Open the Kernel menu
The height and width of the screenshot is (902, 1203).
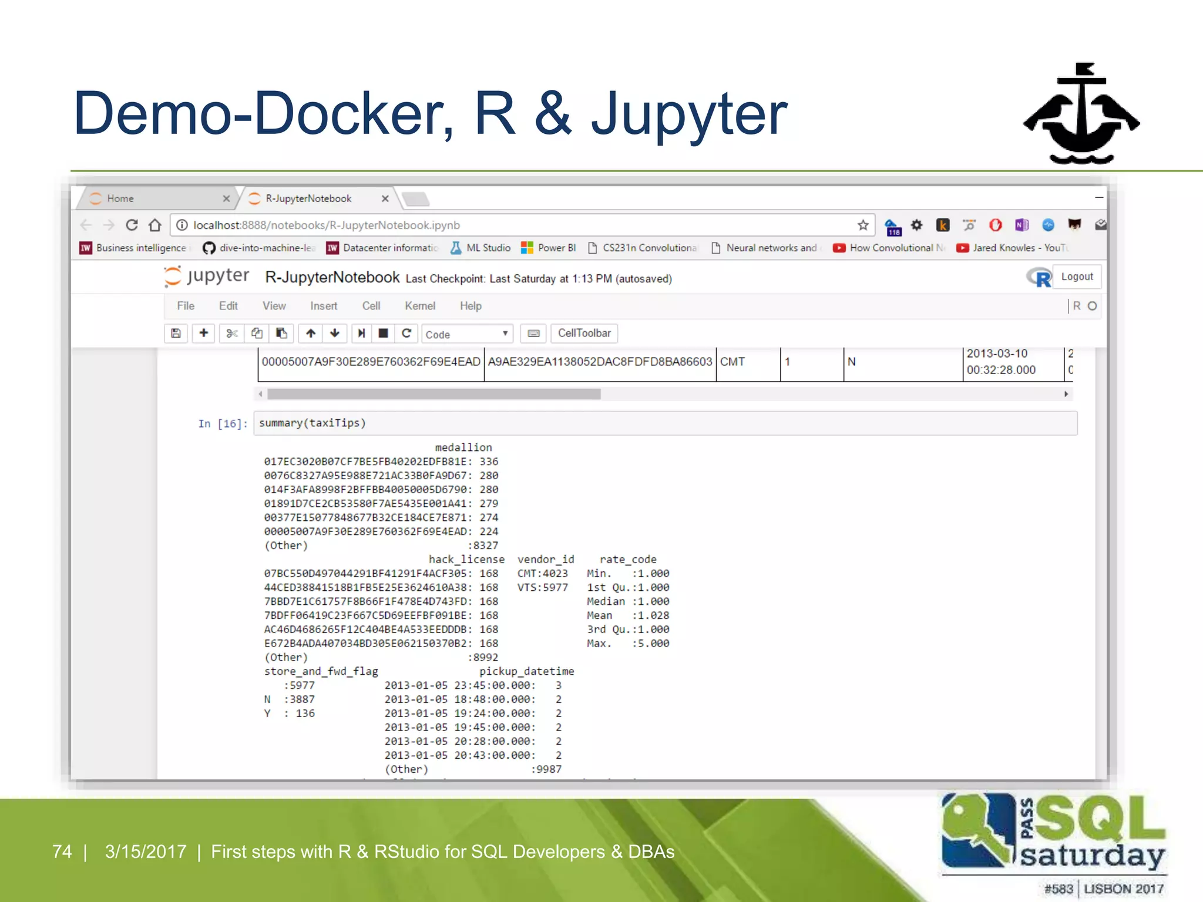click(x=420, y=306)
